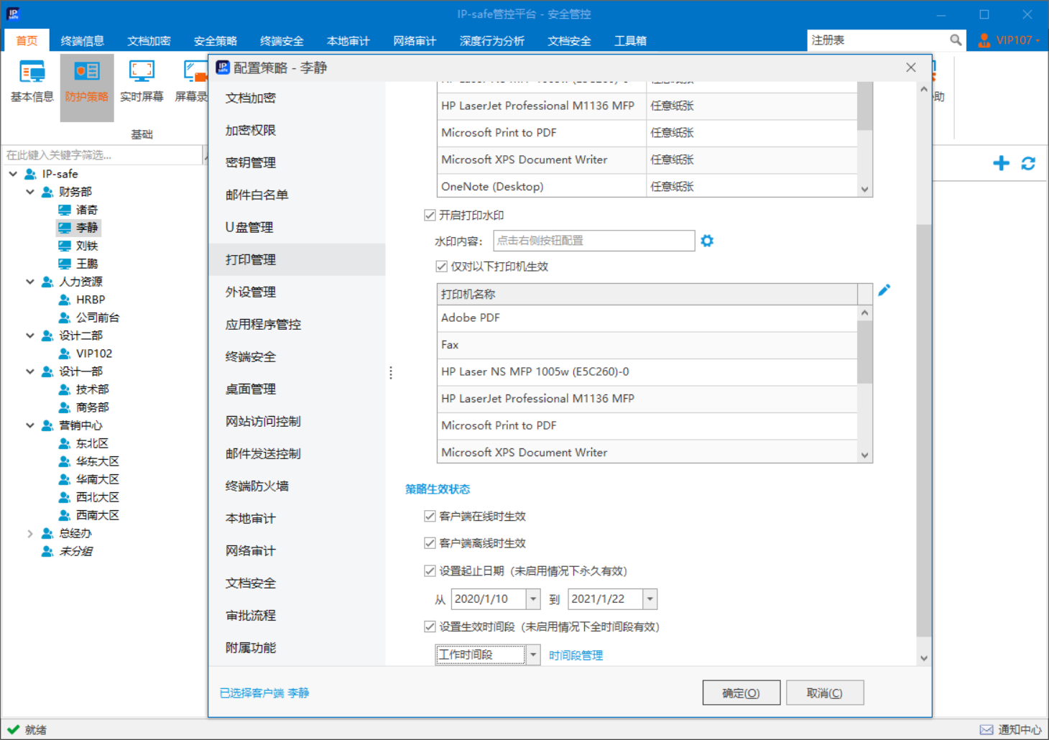Click the 取消(C) button
This screenshot has height=740, width=1049.
(824, 693)
